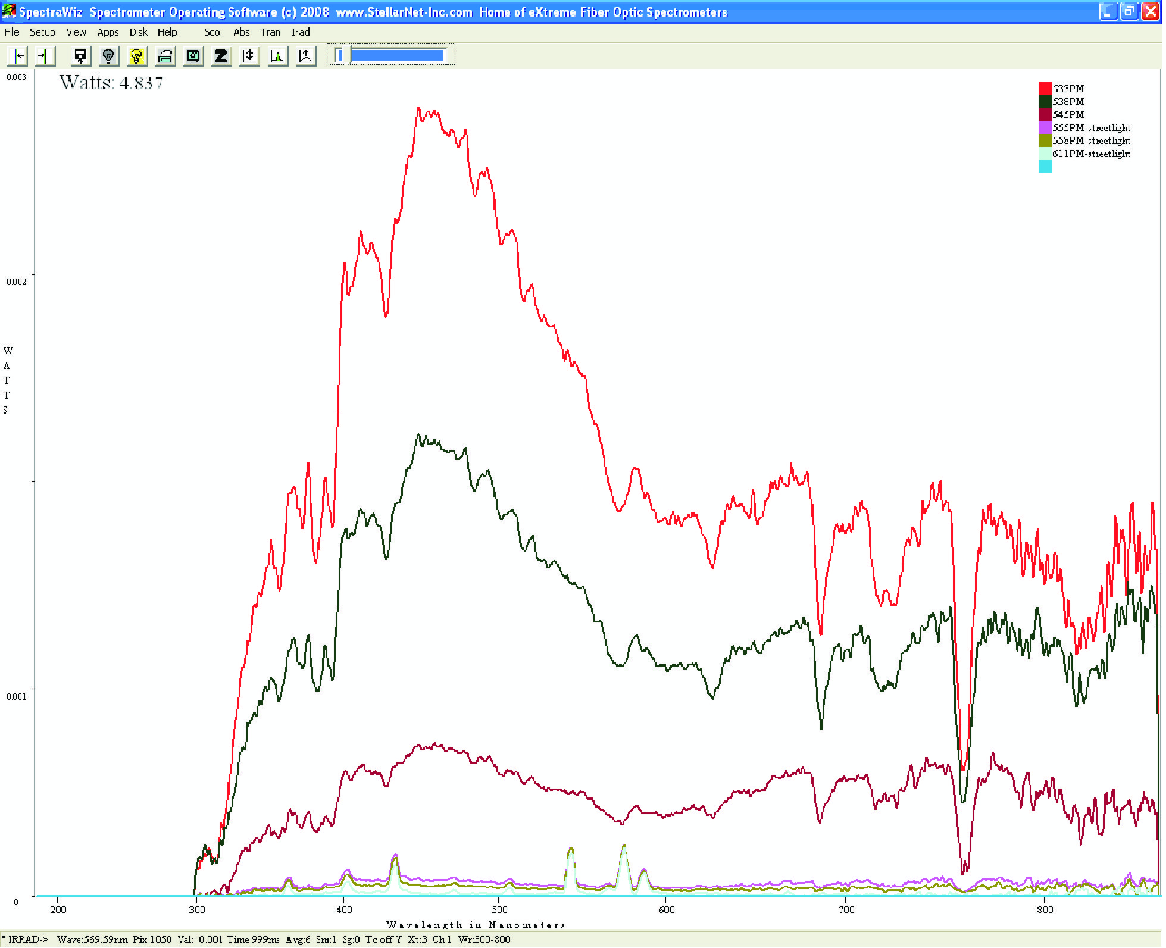Screen dimensions: 1166x948
Task: Click the save to disk icon
Action: [x=80, y=56]
